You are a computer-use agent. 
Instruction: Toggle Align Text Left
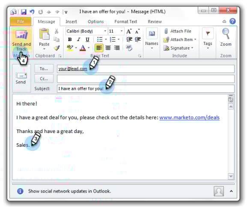point(99,48)
